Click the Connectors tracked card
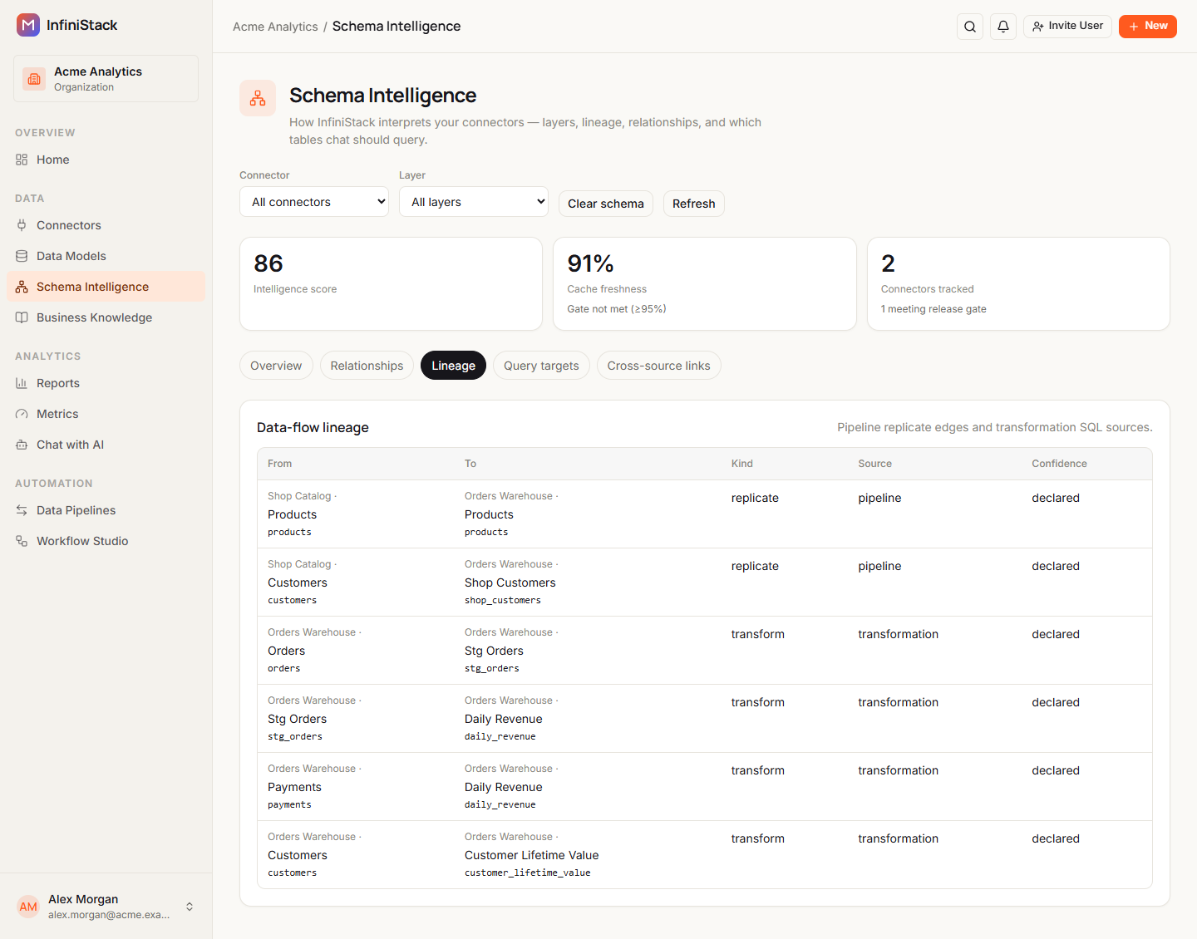The height and width of the screenshot is (939, 1197). (1018, 283)
